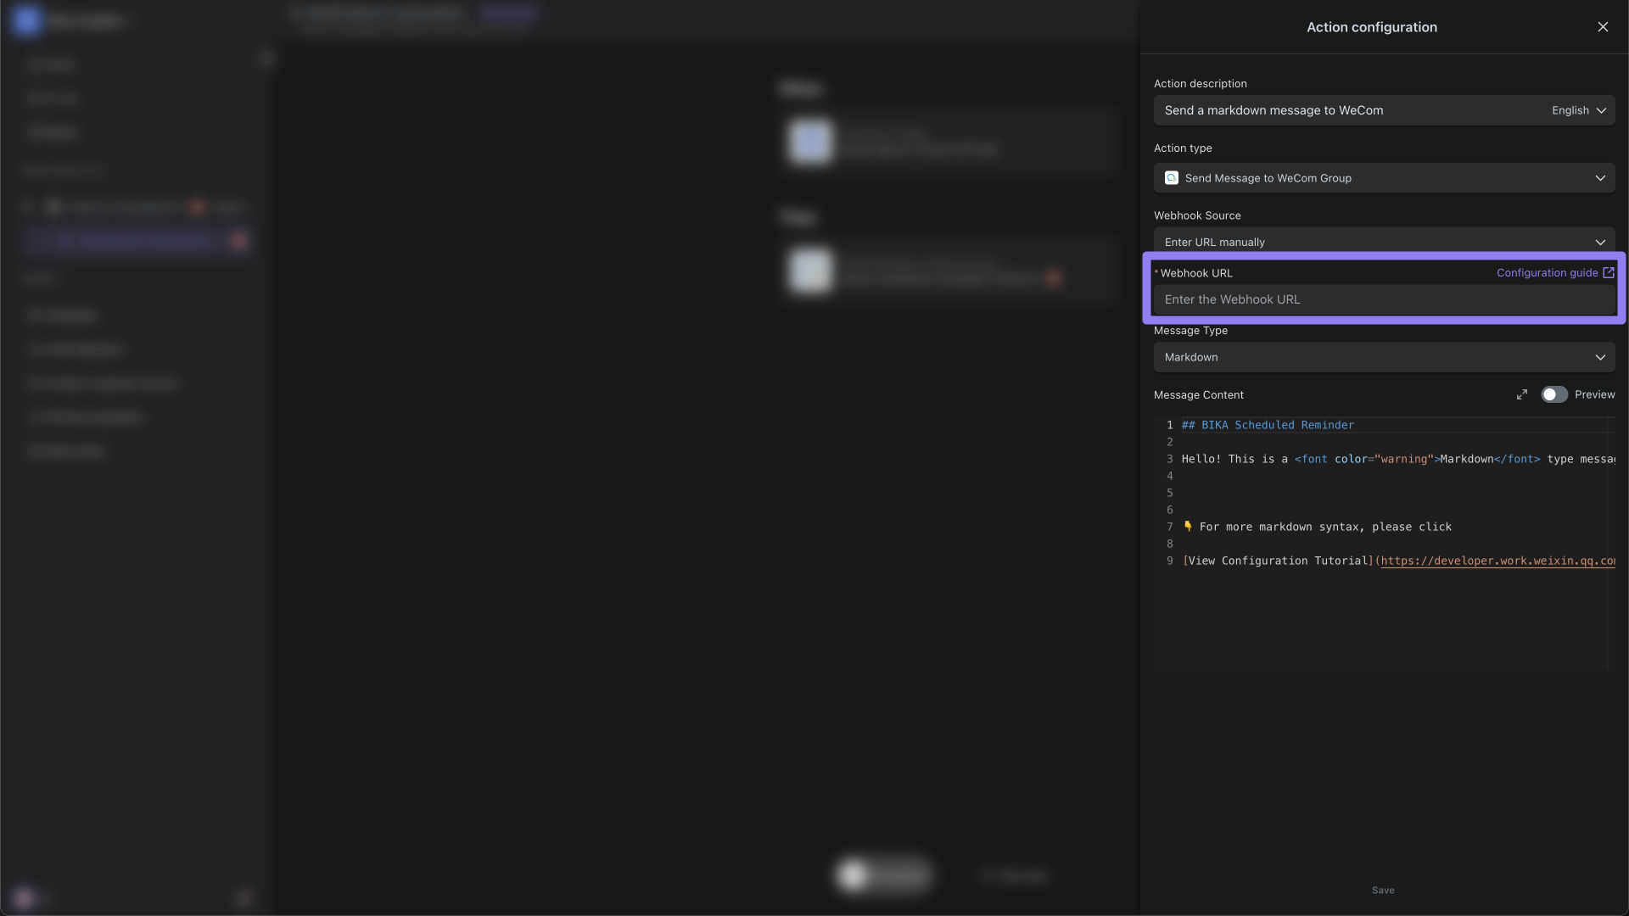Viewport: 1629px width, 916px height.
Task: Click the close panel icon
Action: pos(1604,27)
